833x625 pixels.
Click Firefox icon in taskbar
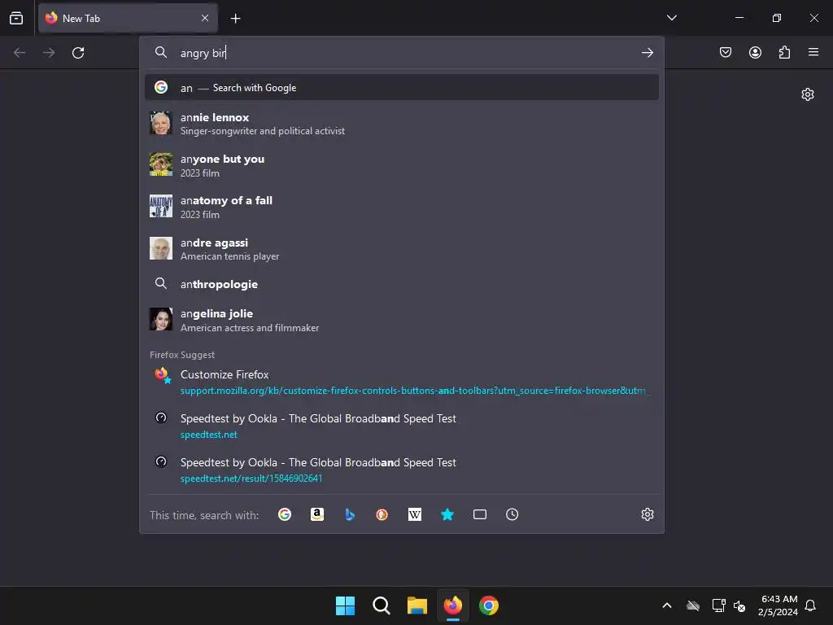452,605
